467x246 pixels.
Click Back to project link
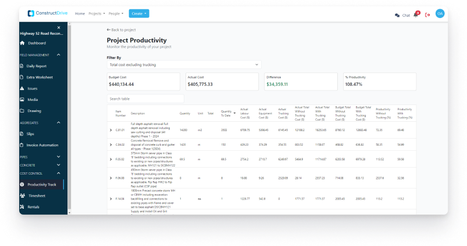click(x=121, y=30)
